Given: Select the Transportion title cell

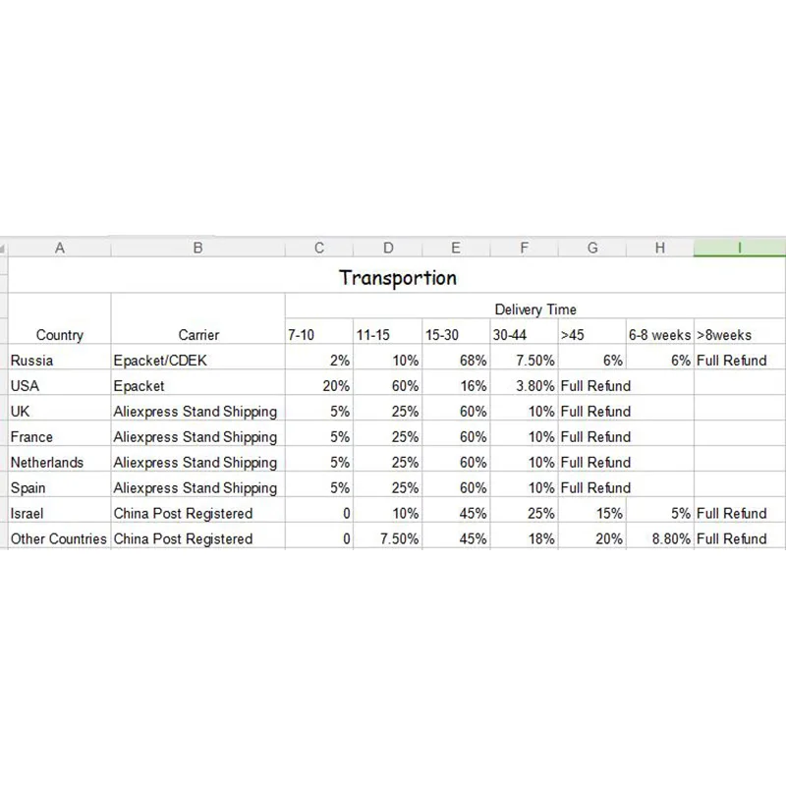Looking at the screenshot, I should tap(397, 278).
